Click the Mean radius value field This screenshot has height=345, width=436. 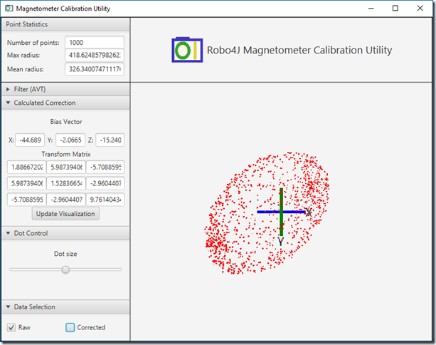pos(95,69)
